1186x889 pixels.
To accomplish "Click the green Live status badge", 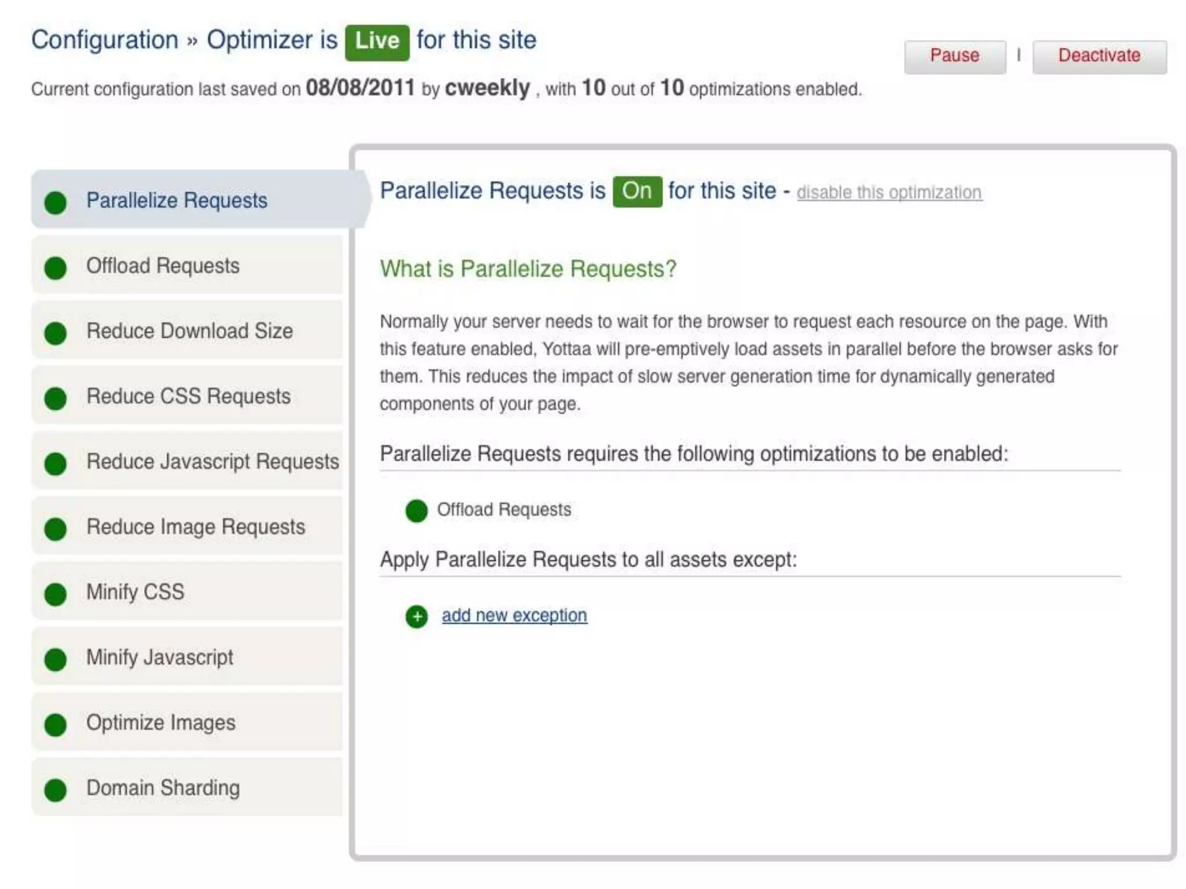I will pos(377,42).
